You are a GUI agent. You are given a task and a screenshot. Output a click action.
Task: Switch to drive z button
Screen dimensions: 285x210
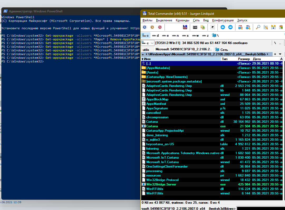[x=205, y=36]
